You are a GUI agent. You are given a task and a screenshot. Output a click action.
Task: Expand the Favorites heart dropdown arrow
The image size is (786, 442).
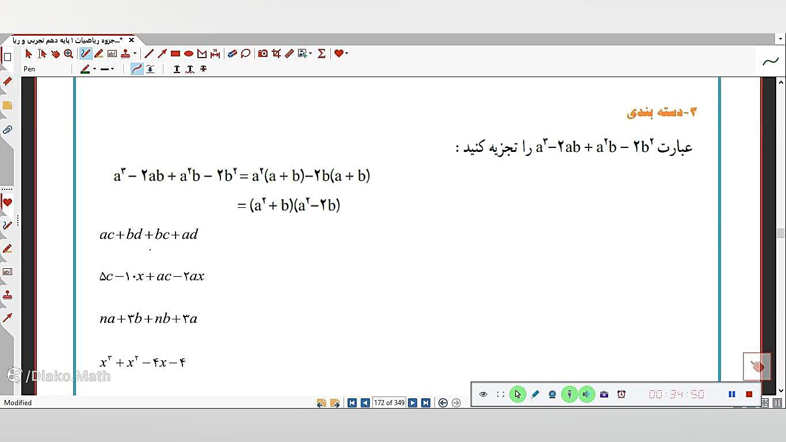point(346,54)
